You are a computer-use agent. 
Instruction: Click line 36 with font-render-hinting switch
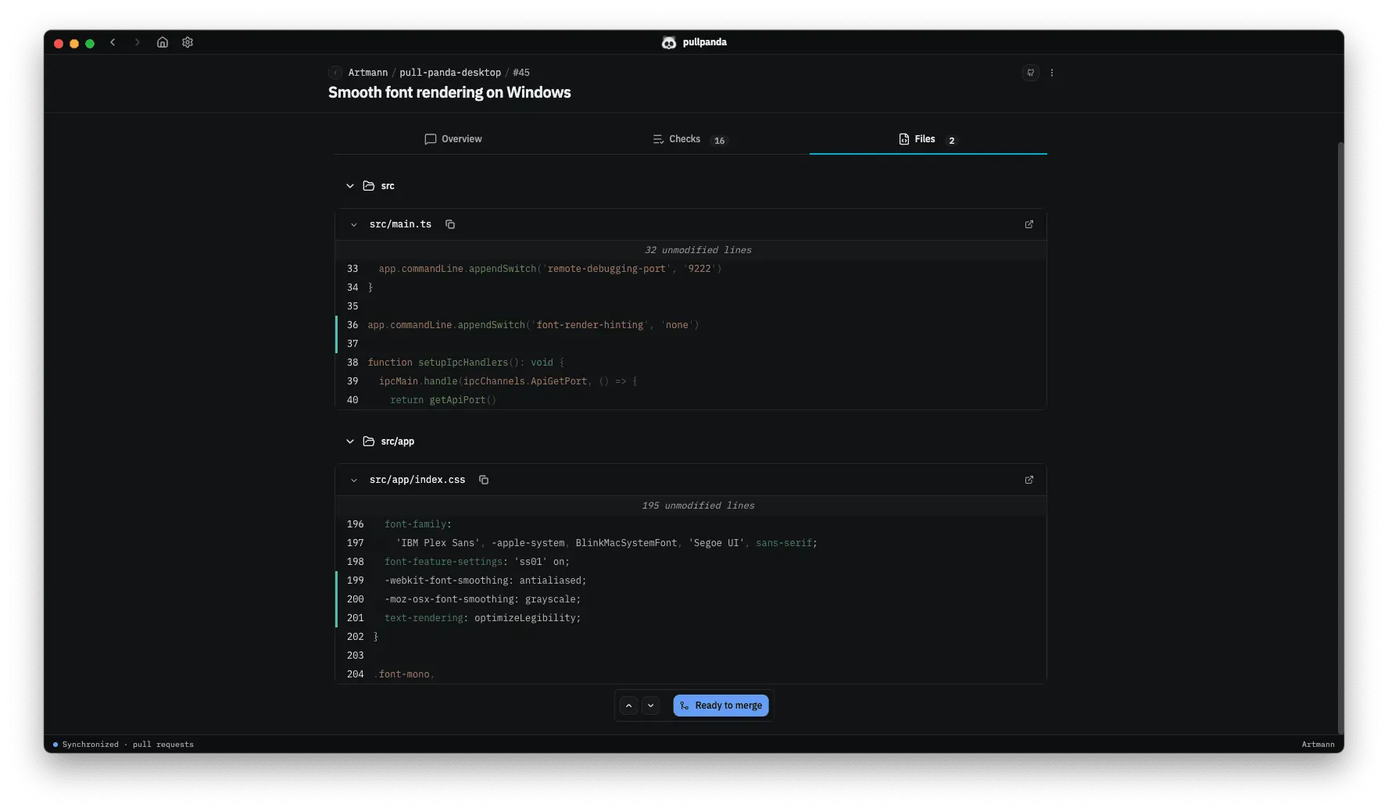(x=691, y=325)
